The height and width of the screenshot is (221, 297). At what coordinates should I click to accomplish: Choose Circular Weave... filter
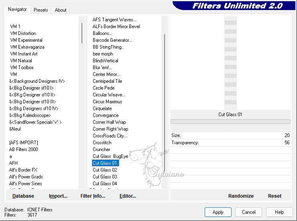[109, 95]
